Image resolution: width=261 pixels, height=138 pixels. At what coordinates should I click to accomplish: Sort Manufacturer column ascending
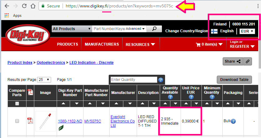pos(116,104)
